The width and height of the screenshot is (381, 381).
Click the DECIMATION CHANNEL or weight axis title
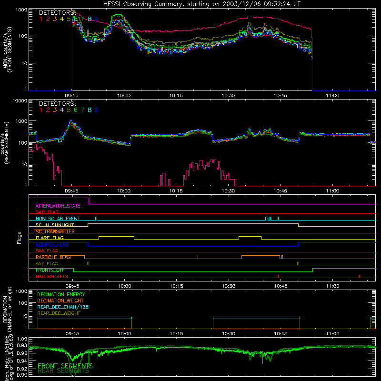7,309
